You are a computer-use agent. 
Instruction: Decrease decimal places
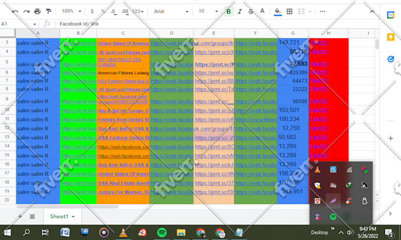tap(114, 12)
